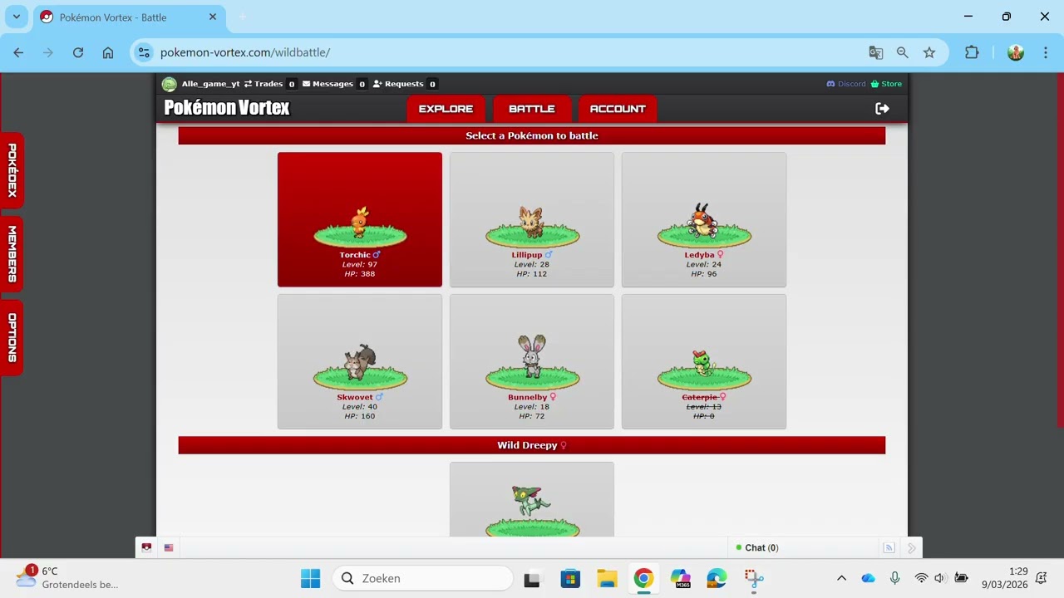Open Task View on taskbar
Screen dimensions: 1064x598
pos(531,578)
